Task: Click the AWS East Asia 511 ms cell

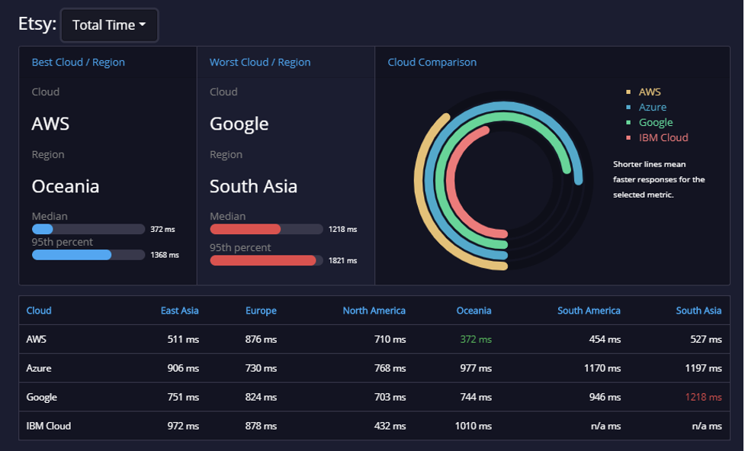Action: point(183,340)
